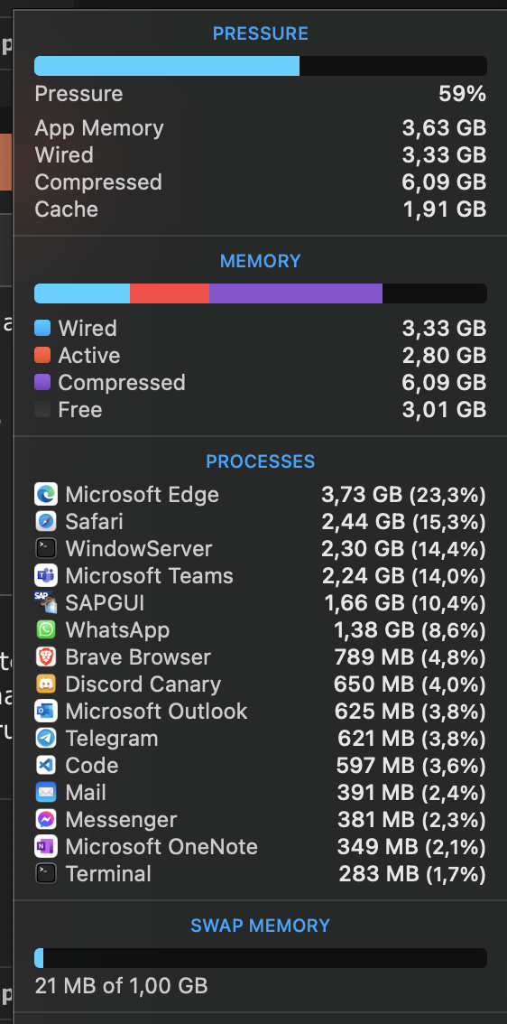Open the MEMORY section header

click(x=261, y=261)
